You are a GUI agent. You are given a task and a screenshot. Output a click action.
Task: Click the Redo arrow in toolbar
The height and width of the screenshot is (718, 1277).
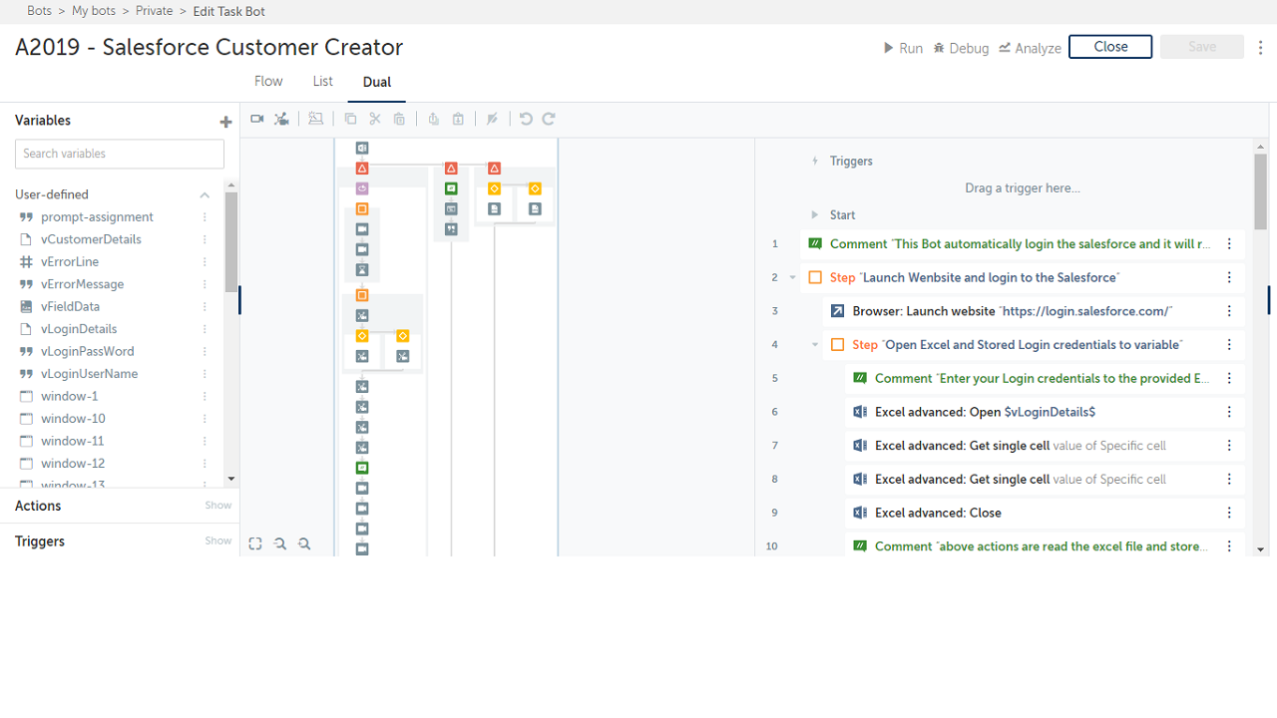click(x=549, y=119)
